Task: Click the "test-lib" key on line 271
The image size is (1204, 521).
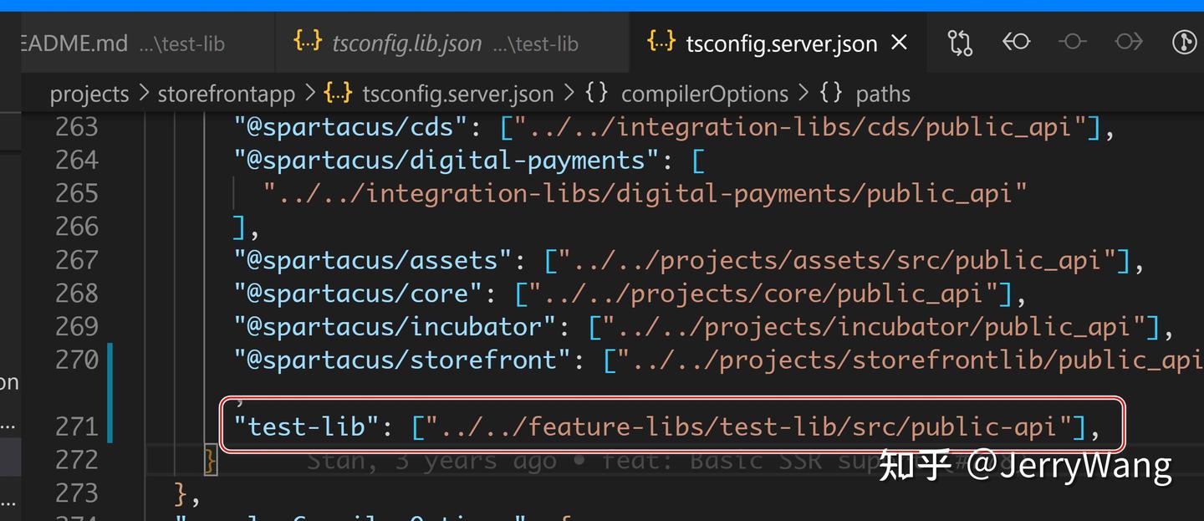Action: (x=307, y=427)
